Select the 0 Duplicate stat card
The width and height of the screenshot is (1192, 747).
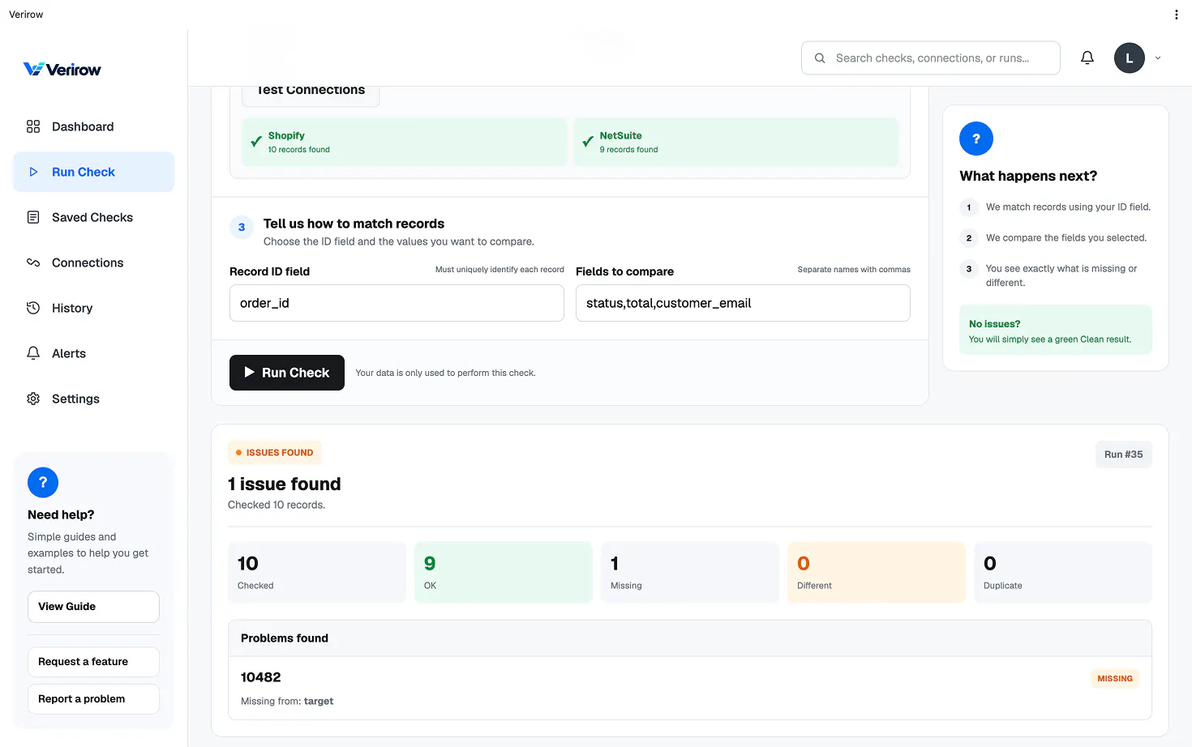tap(1063, 572)
